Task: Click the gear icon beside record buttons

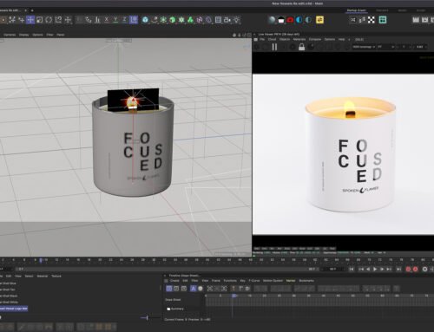Action: click(424, 269)
